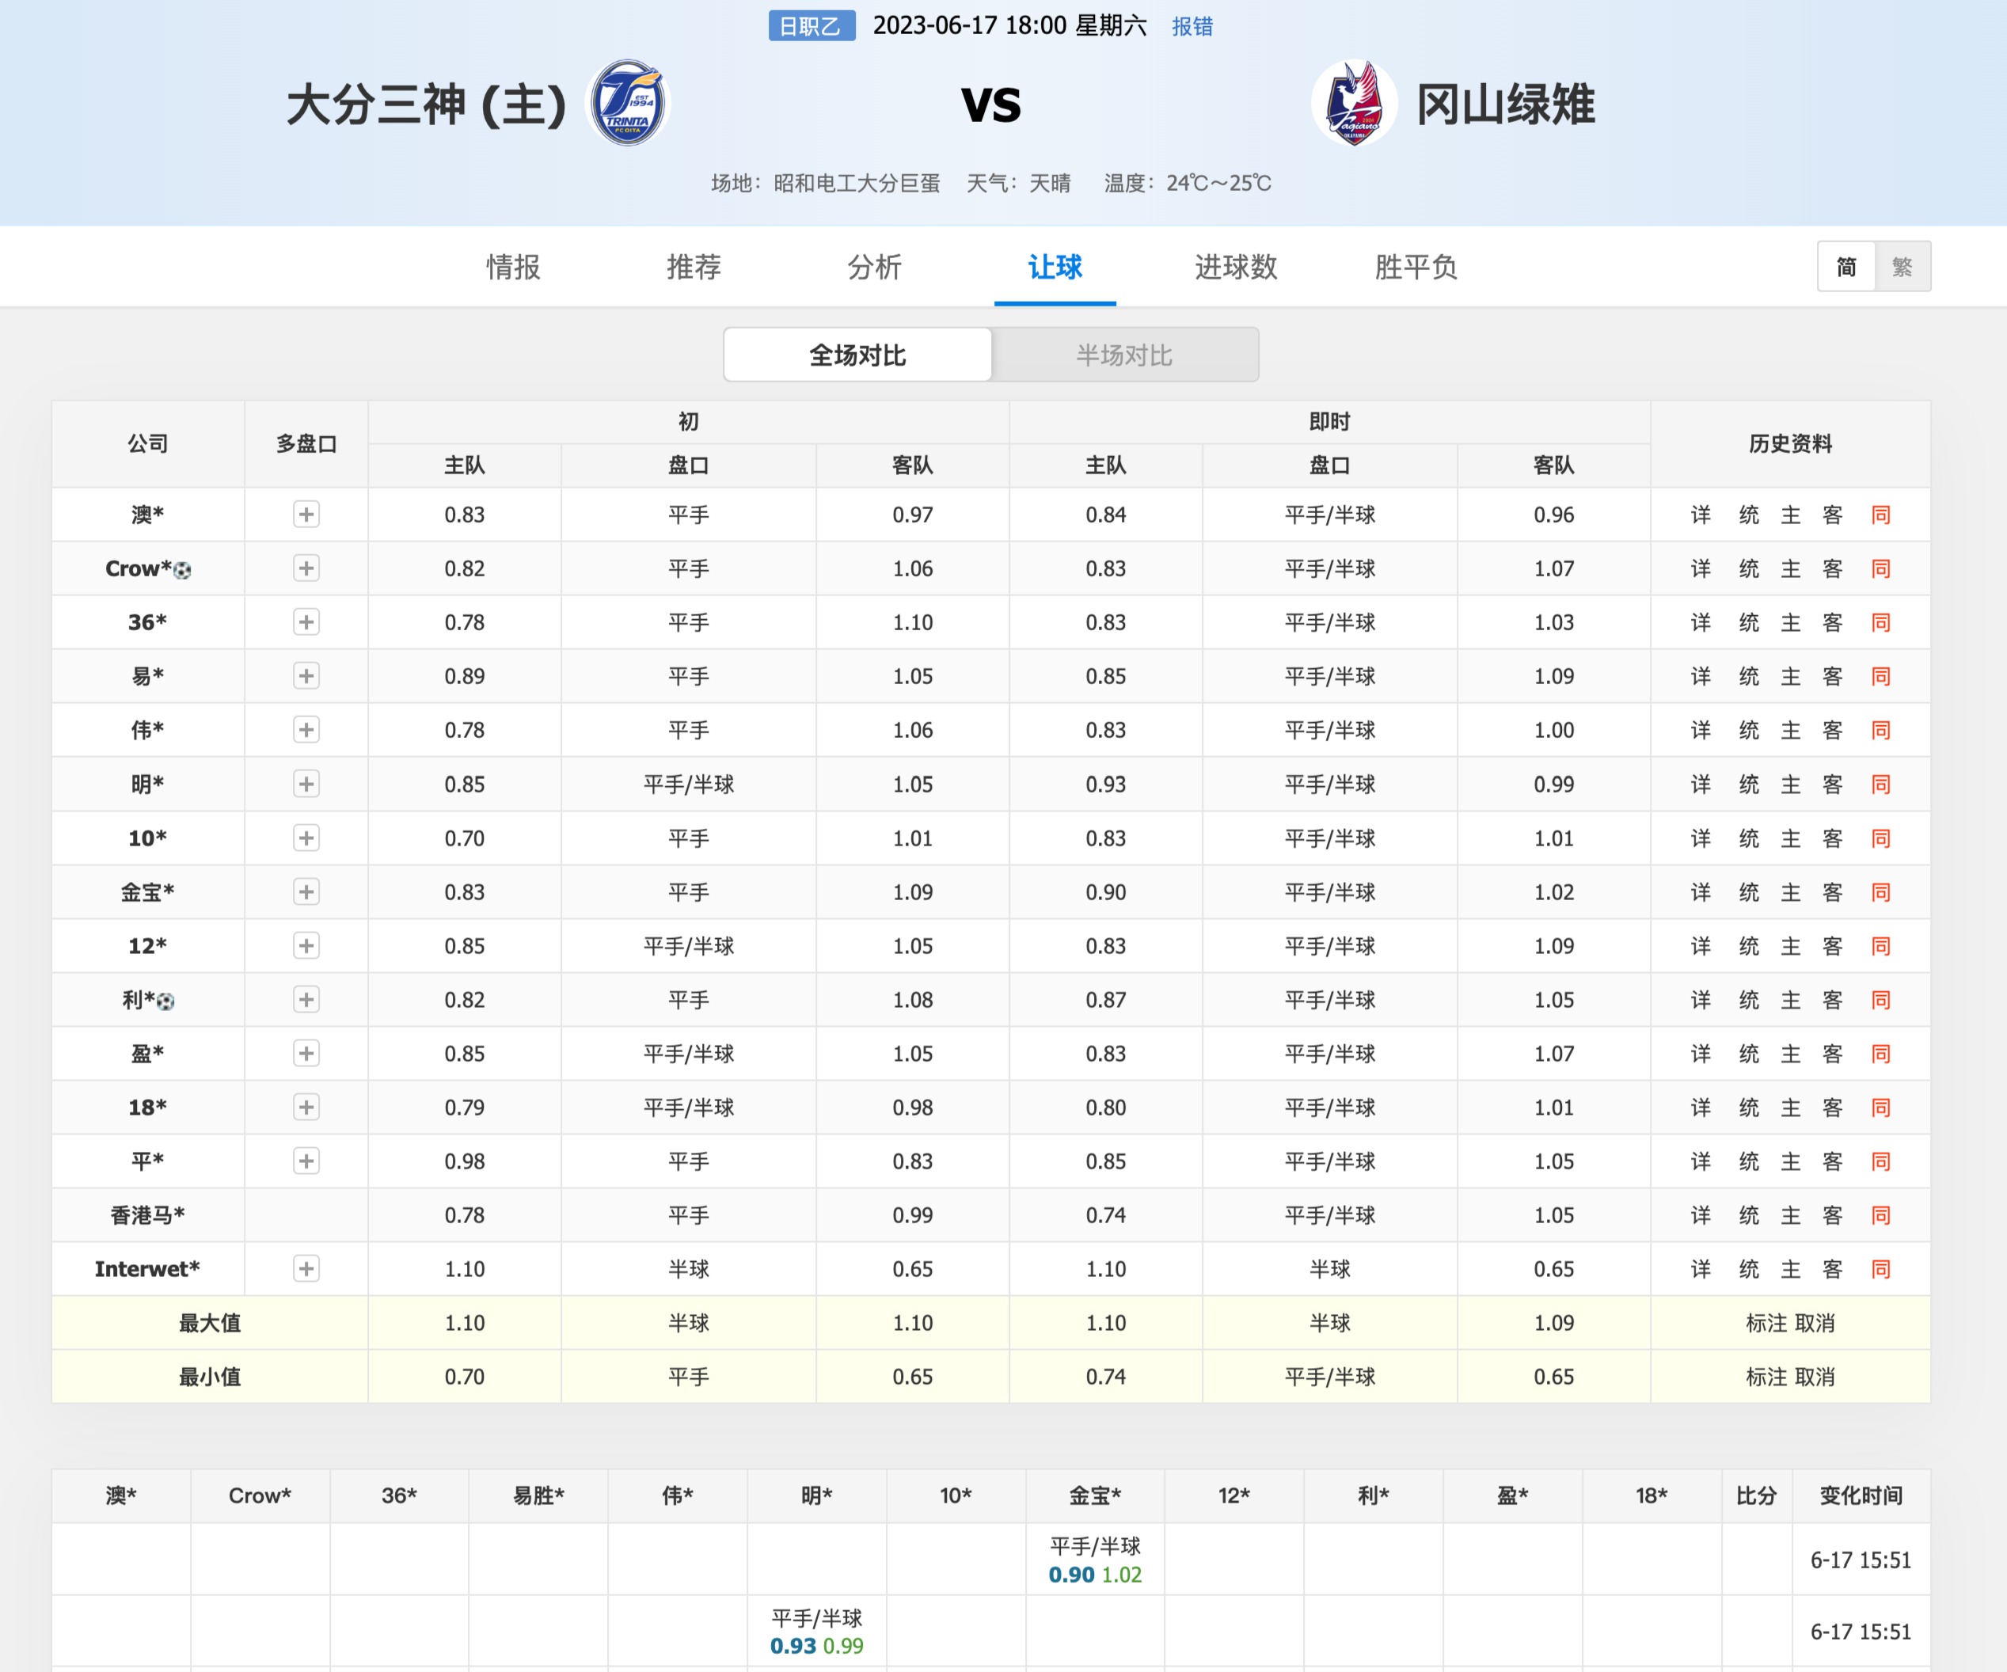Expand multi-handicap plus for Crow* row
The width and height of the screenshot is (2007, 1672).
306,568
